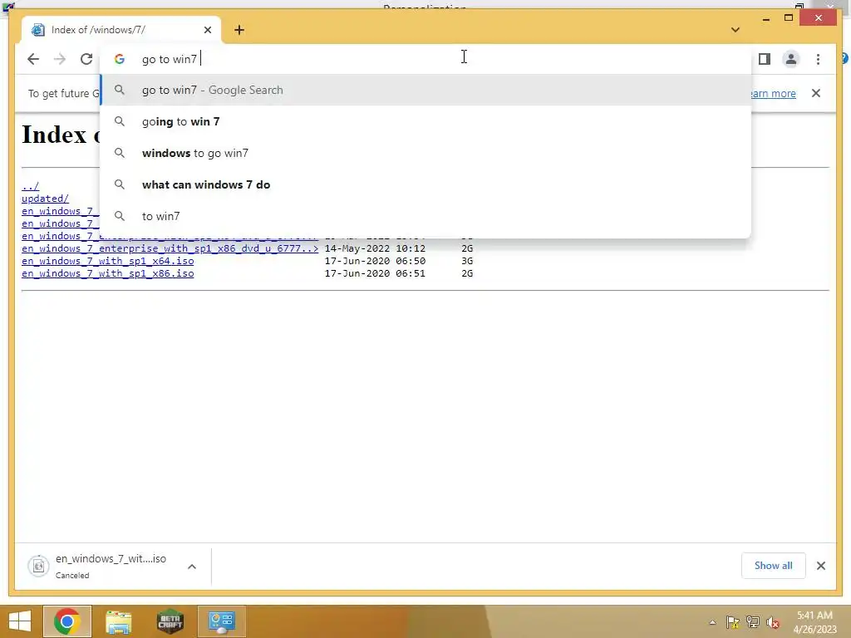Click the 17-Jun-2020 06:50 date text
851x638 pixels.
(x=375, y=261)
